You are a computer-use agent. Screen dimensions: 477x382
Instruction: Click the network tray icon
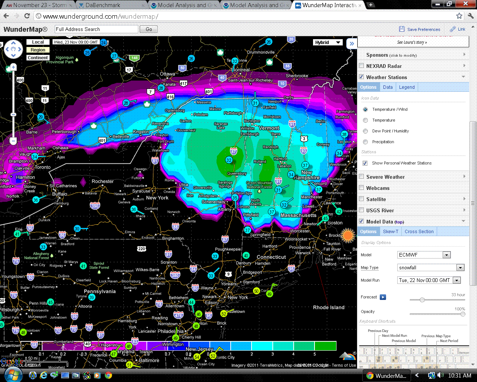tap(432, 375)
